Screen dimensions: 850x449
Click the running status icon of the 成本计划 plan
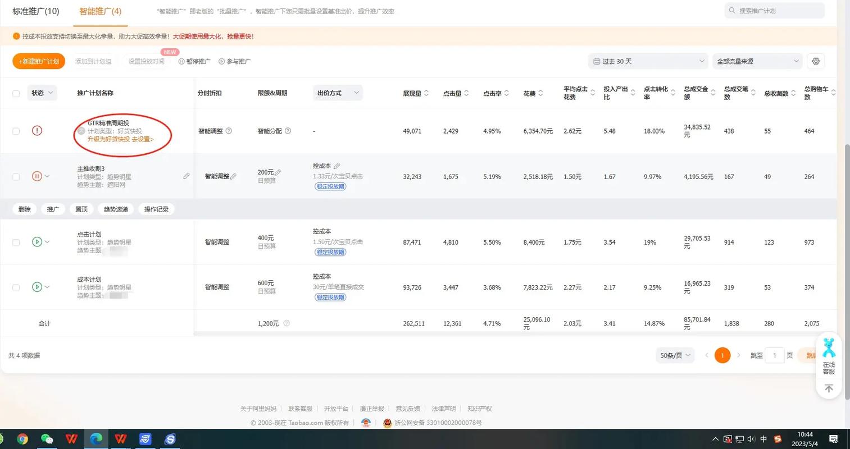pyautogui.click(x=37, y=287)
